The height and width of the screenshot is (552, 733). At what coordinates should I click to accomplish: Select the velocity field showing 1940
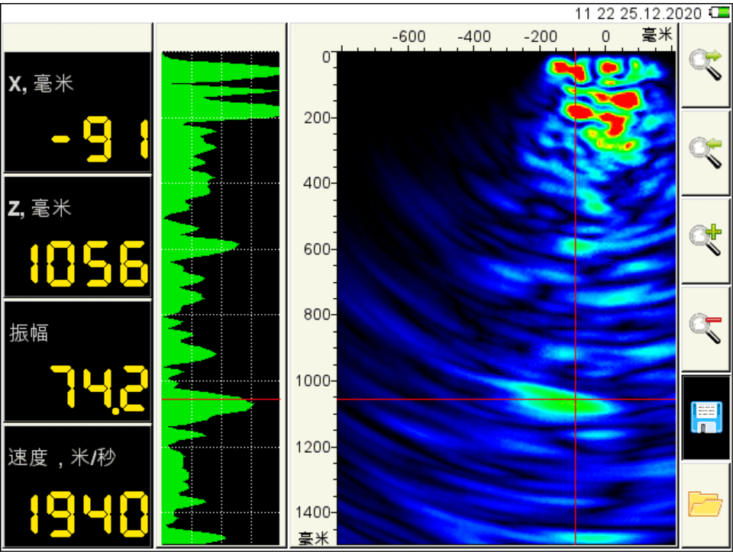(x=77, y=484)
